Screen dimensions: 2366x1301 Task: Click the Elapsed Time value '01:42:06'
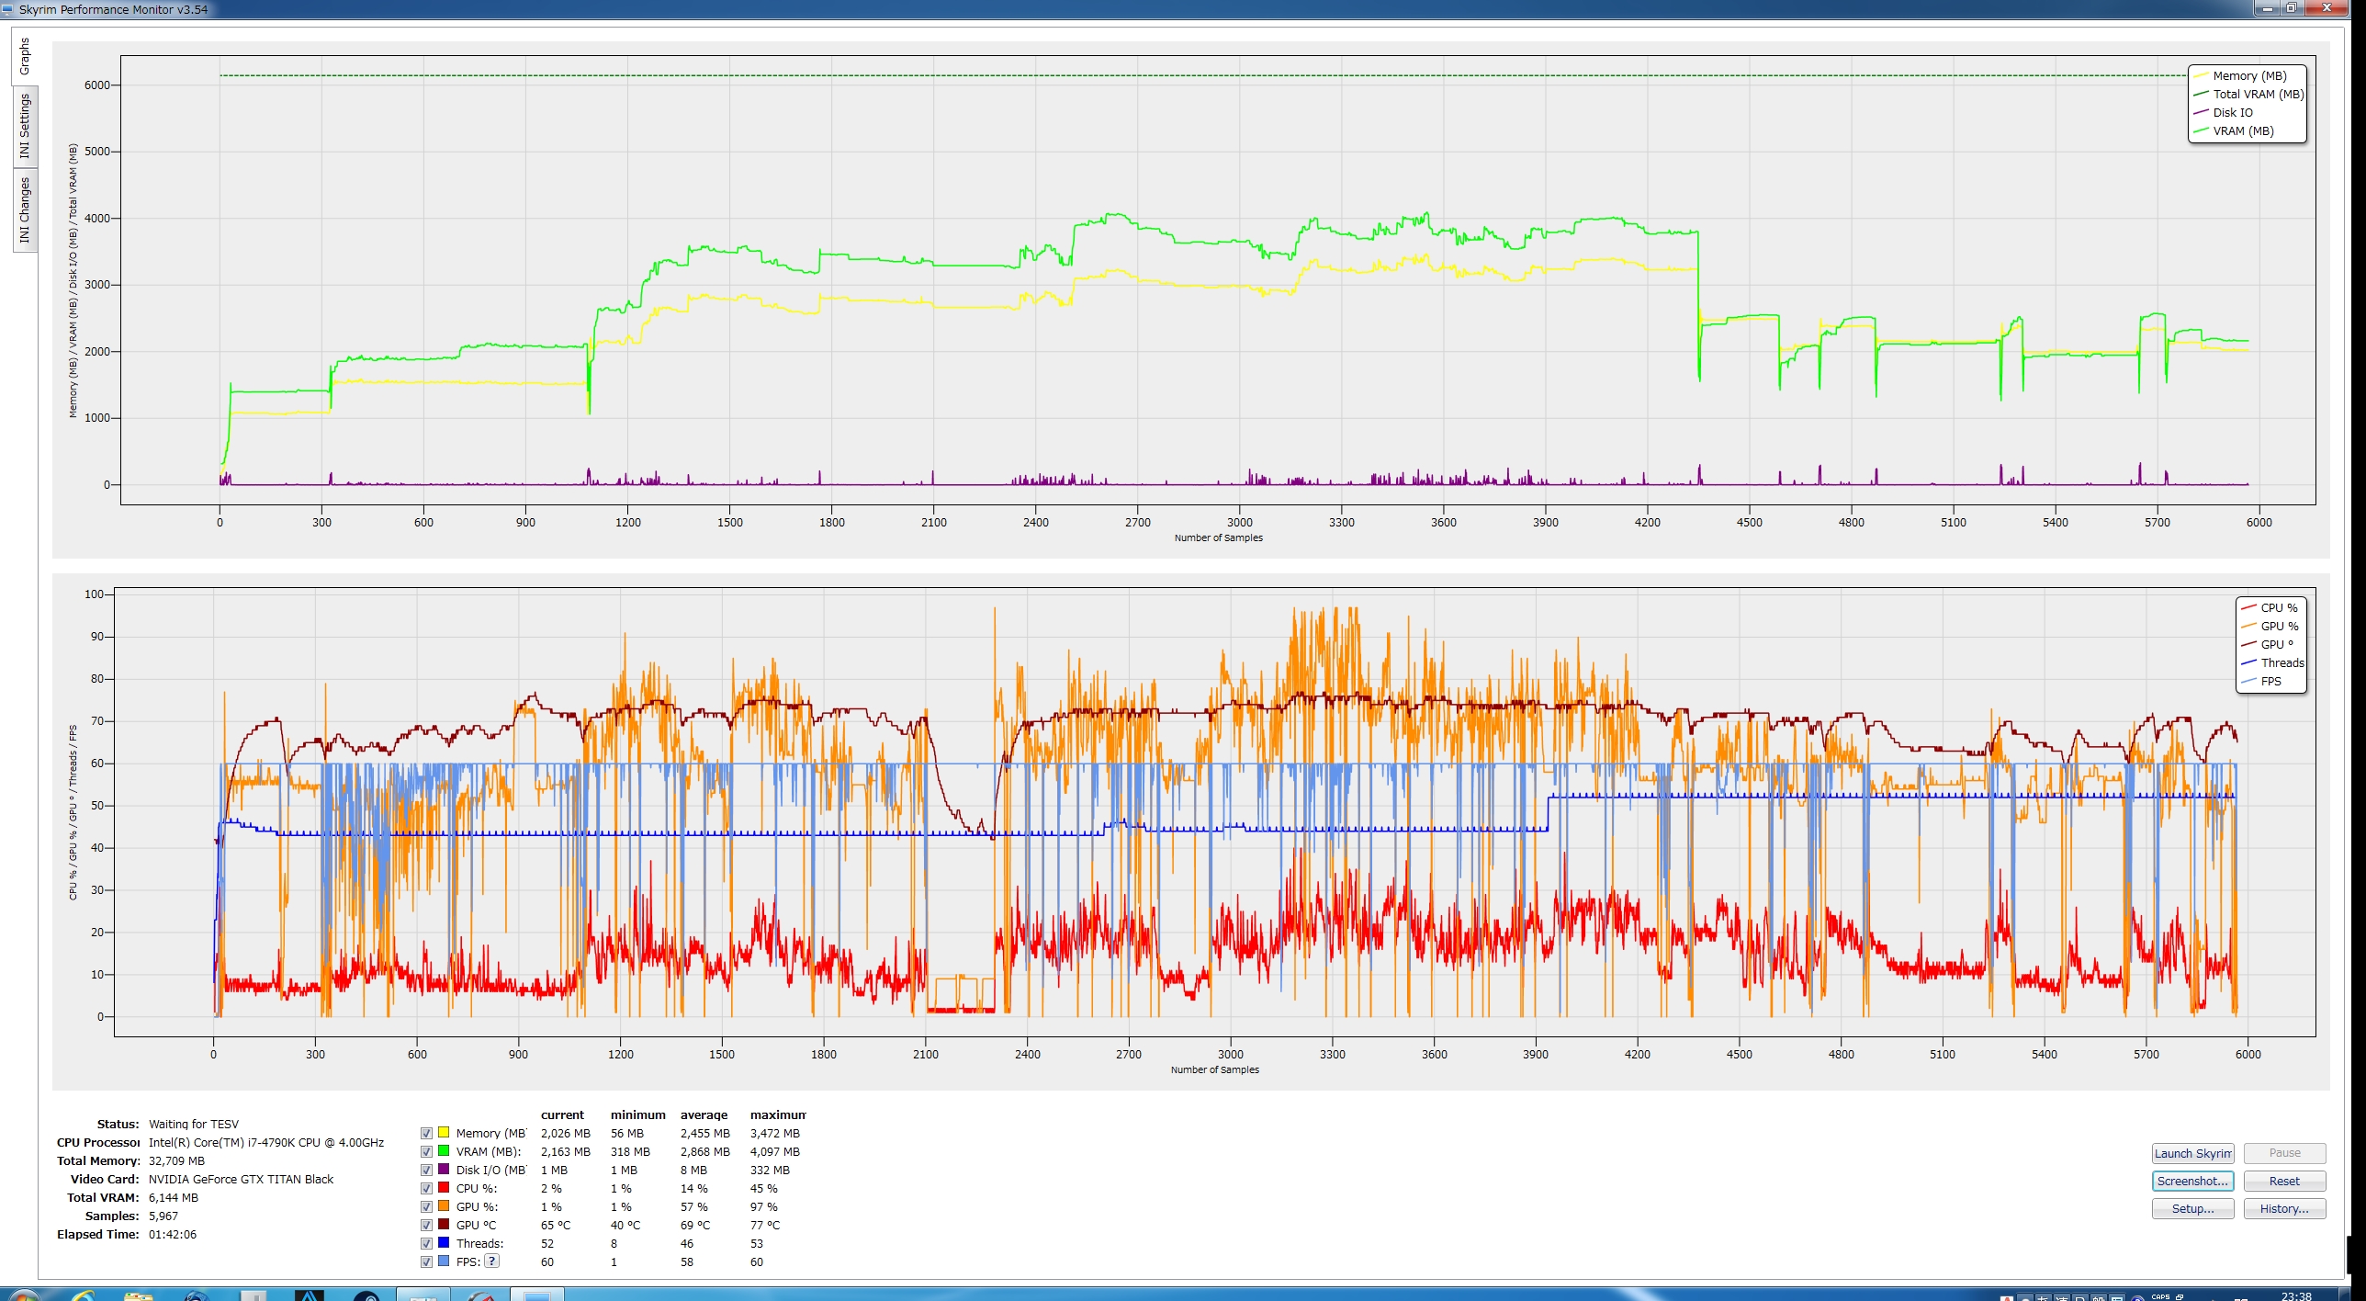pos(173,1234)
